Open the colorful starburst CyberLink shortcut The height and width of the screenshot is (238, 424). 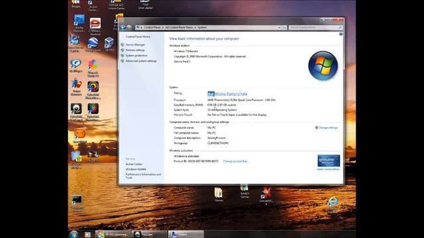pyautogui.click(x=93, y=112)
